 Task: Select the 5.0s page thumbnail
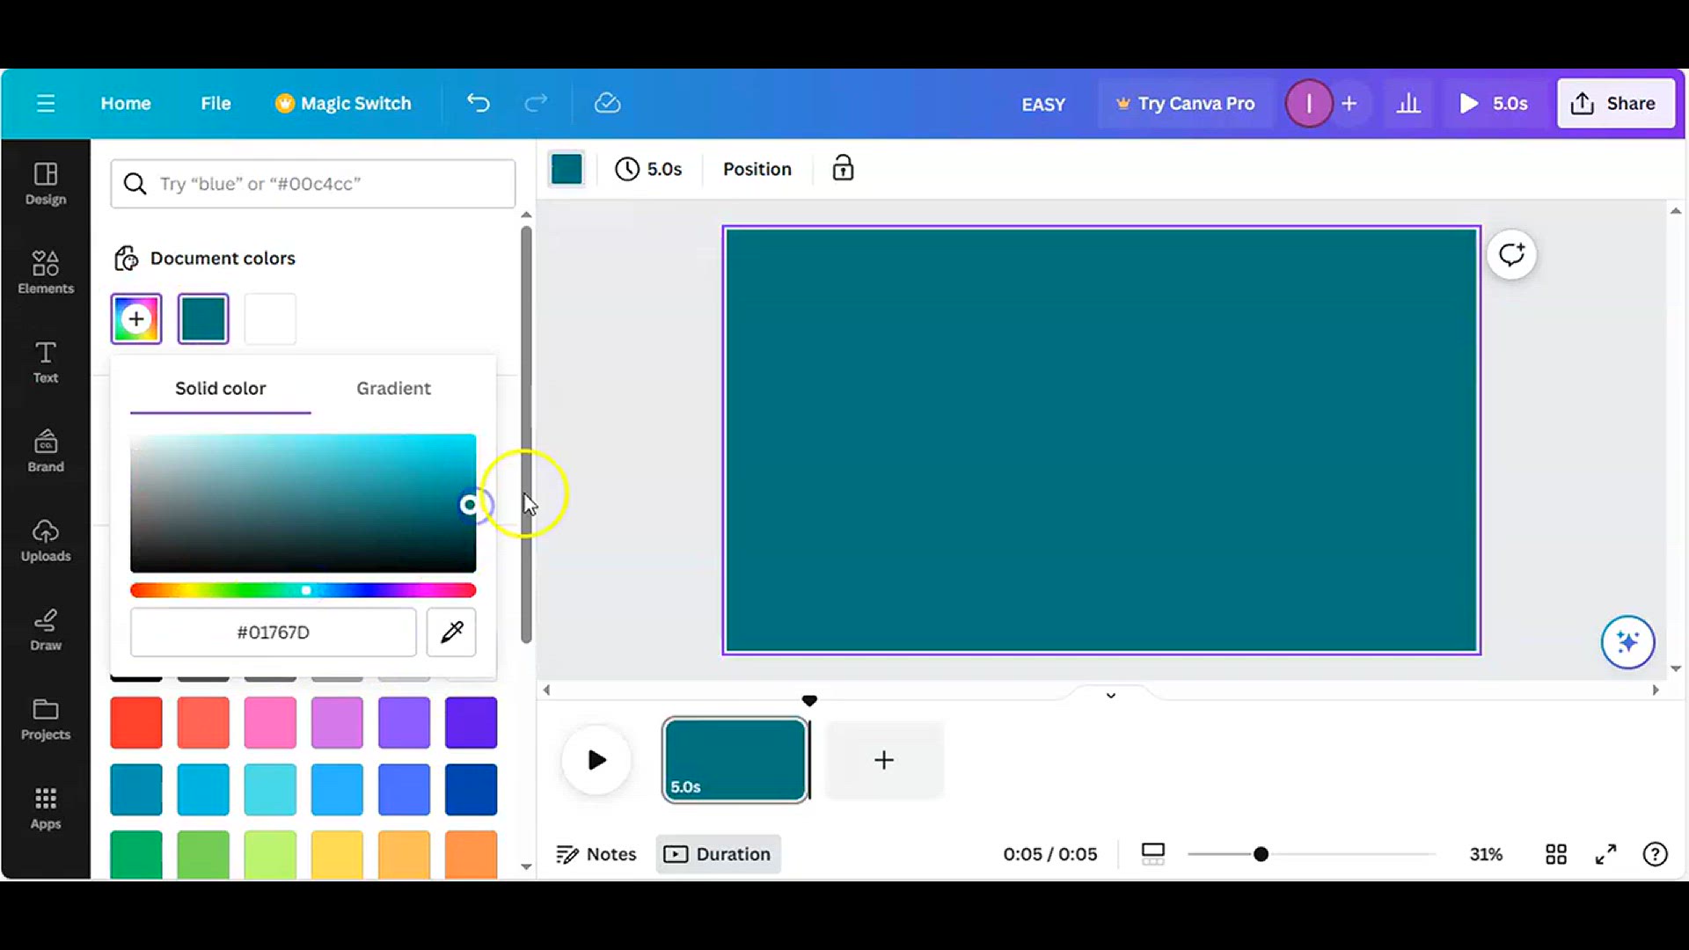735,760
